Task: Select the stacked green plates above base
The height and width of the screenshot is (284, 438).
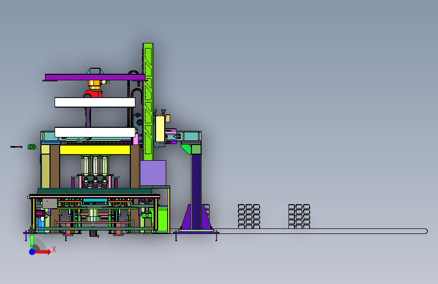Action: [x=94, y=191]
